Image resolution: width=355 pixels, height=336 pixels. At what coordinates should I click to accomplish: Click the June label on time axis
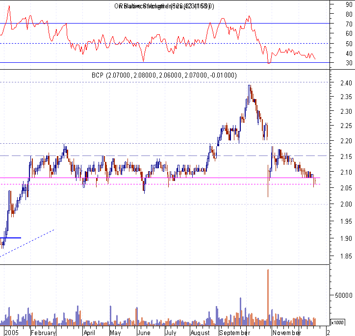coord(144,333)
